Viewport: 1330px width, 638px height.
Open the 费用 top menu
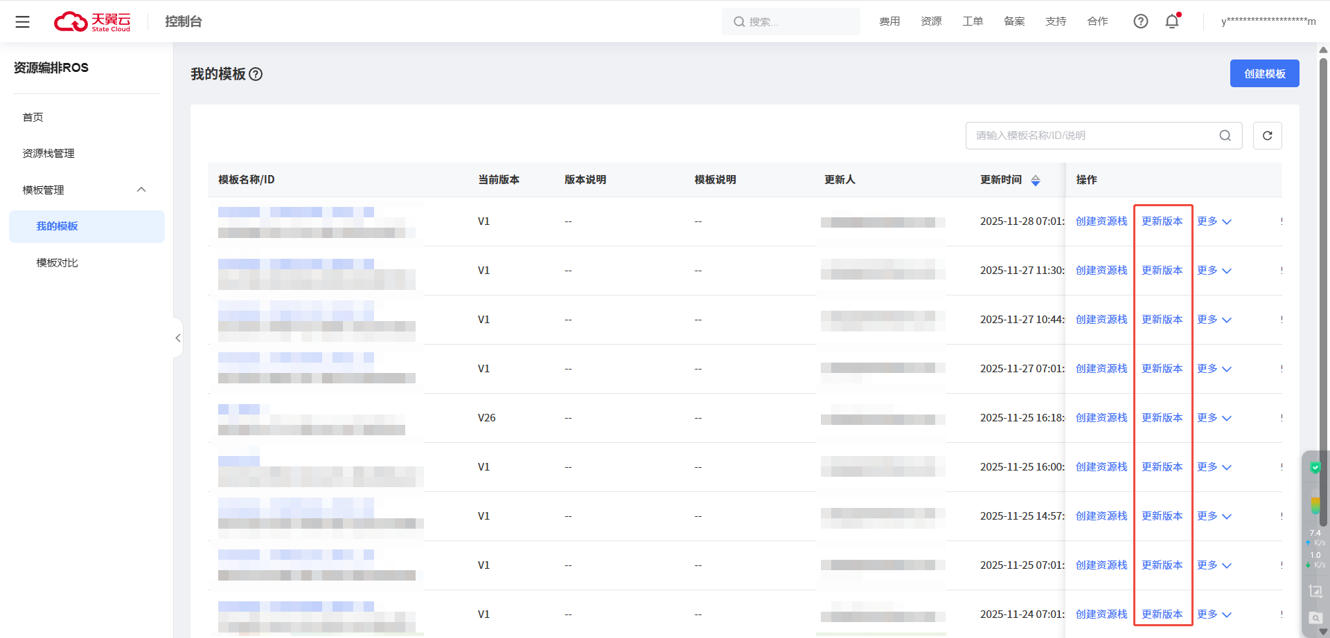tap(889, 21)
